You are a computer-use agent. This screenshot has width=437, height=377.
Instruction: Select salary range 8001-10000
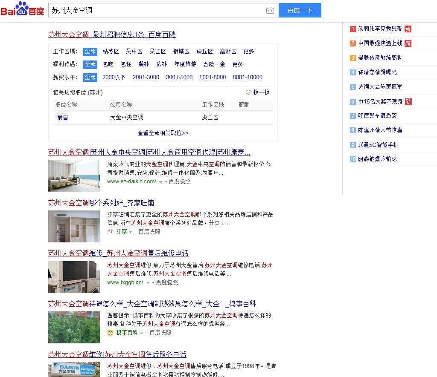coord(248,78)
